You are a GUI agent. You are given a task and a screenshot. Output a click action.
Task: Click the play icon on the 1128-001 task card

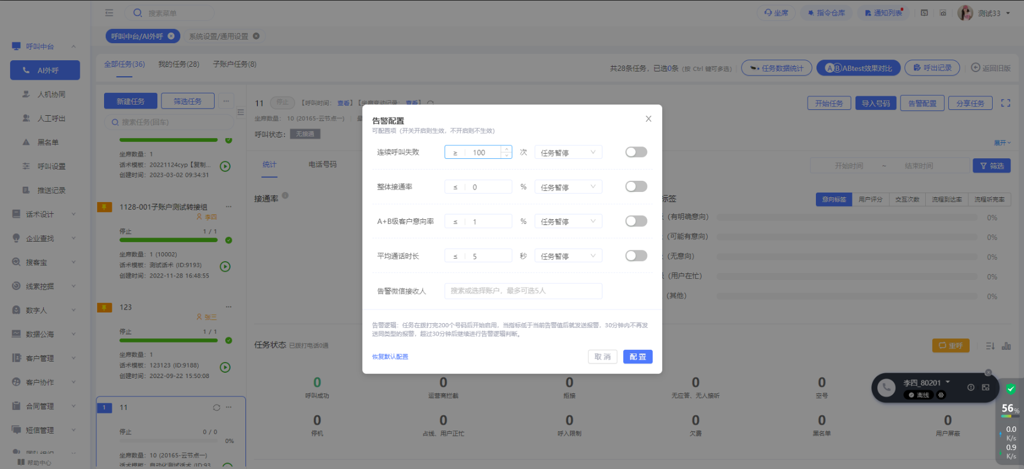[225, 266]
